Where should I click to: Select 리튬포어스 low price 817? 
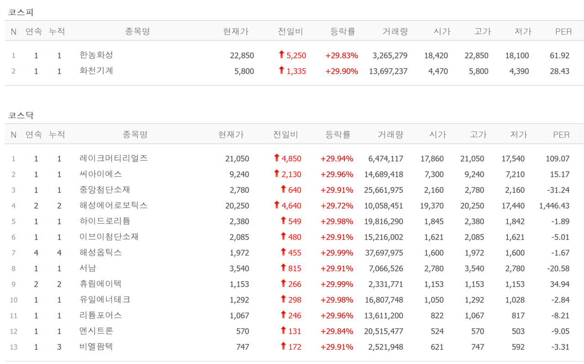518,316
